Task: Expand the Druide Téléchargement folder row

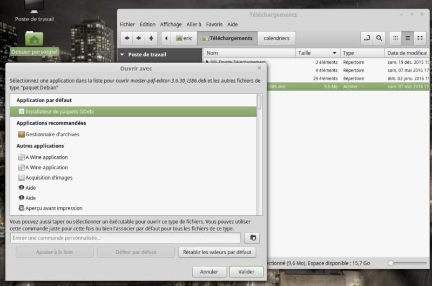Action: [207, 62]
